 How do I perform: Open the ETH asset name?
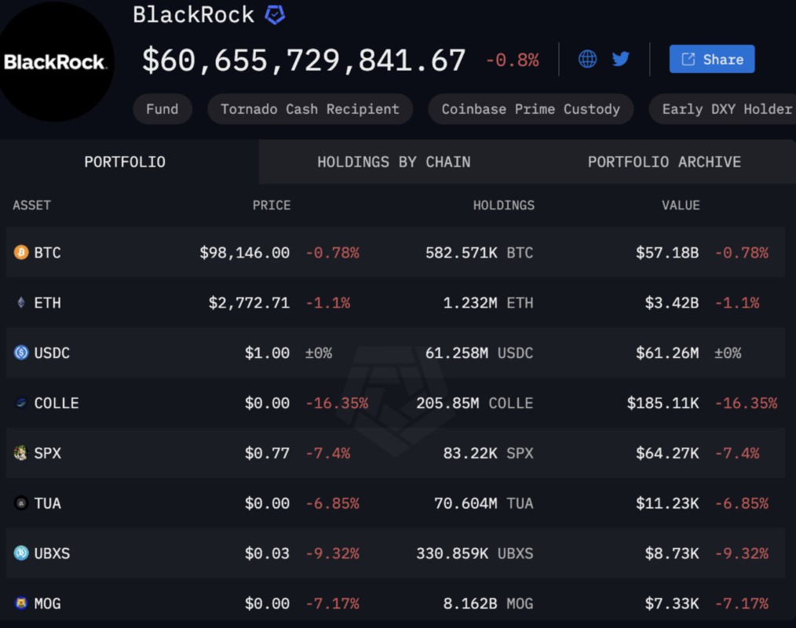click(x=47, y=302)
